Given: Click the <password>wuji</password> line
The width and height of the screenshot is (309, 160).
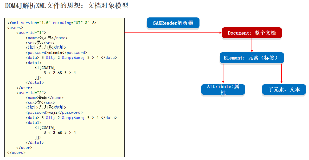Looking at the screenshot, I should pos(54,112).
